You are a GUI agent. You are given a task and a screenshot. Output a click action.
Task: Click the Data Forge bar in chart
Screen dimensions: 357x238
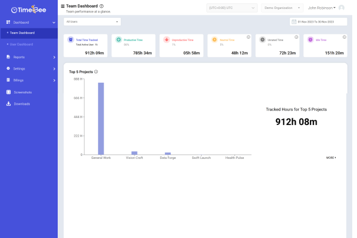tap(168, 154)
